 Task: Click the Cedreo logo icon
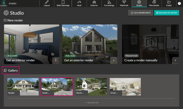click(x=4, y=3)
